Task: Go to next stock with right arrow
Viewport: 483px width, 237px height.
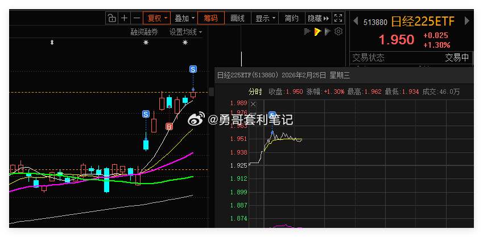Action: [467, 21]
